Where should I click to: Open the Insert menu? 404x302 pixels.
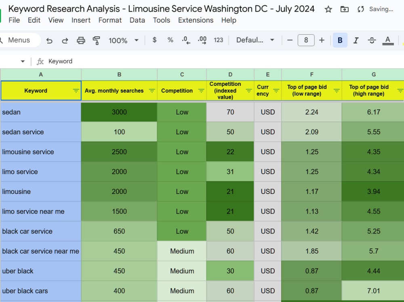click(81, 20)
